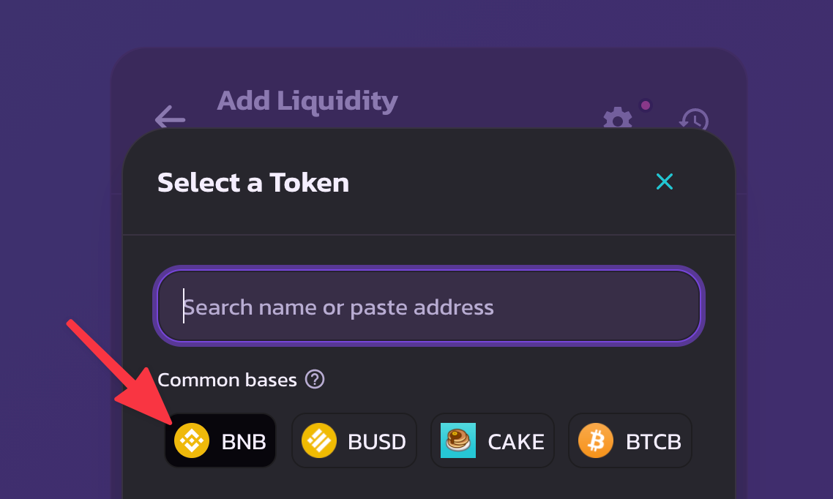
Task: Click the Add Liquidity heading
Action: [307, 101]
